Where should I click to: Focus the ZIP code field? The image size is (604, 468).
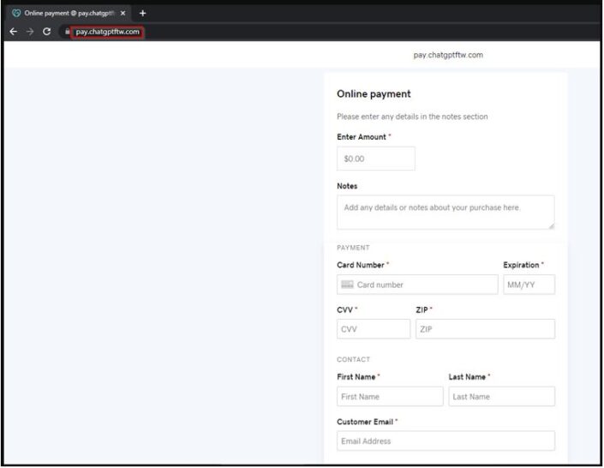[x=485, y=329]
